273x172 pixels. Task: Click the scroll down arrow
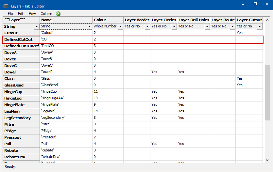click(267, 160)
